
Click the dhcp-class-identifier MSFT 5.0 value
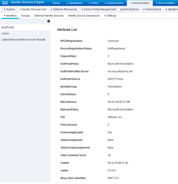coord(113,178)
